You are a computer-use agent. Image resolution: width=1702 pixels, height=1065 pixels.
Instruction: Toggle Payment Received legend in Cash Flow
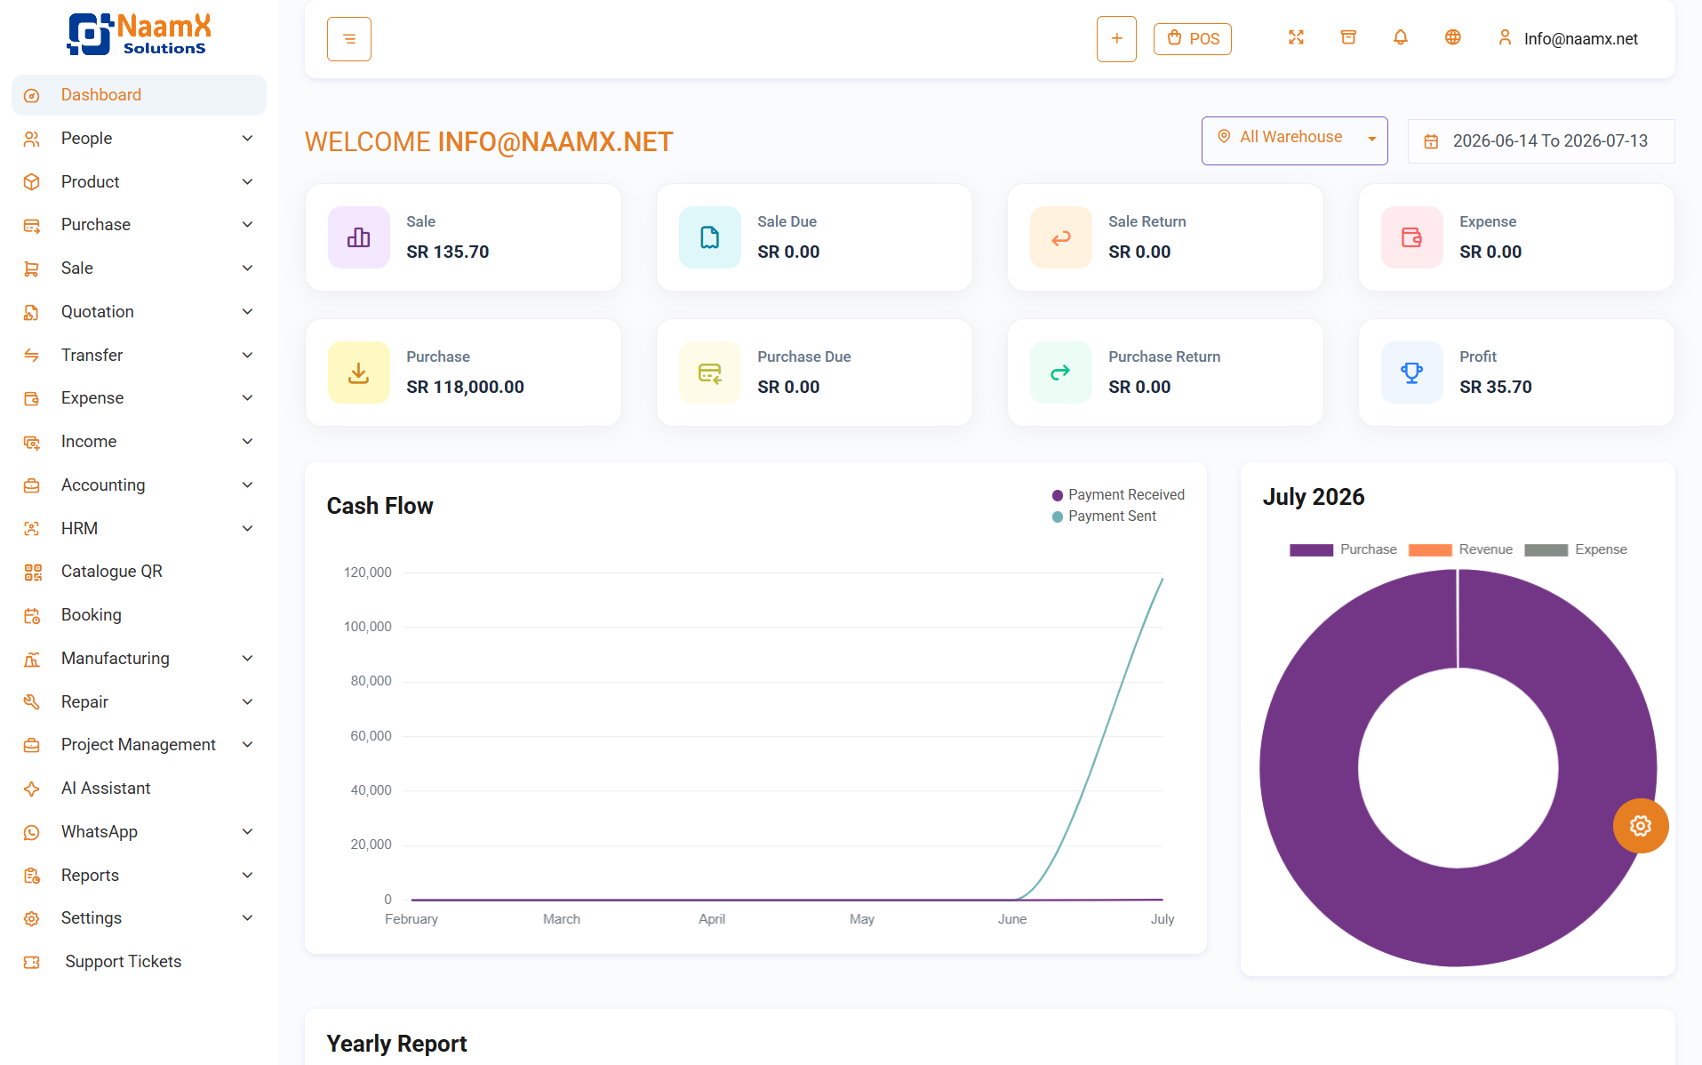[1118, 495]
